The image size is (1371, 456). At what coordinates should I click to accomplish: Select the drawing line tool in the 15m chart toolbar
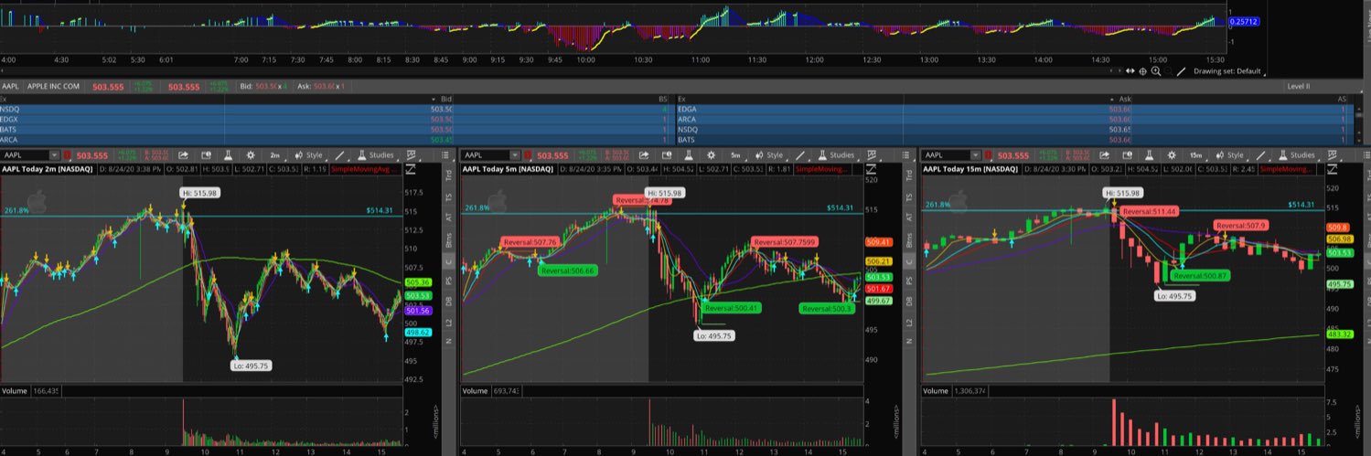pyautogui.click(x=1260, y=155)
